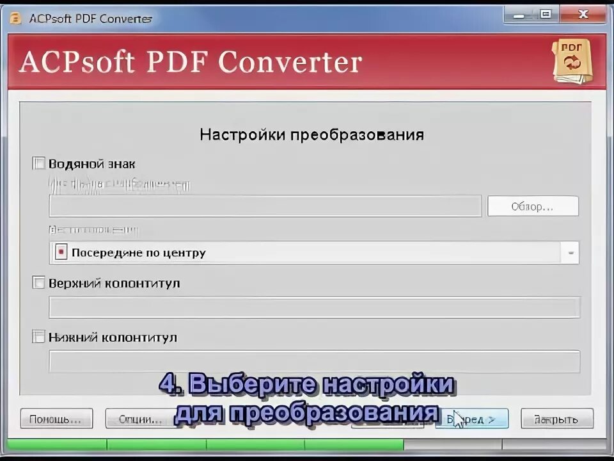The height and width of the screenshot is (461, 614).
Task: Click the Верхний колонтитул text field
Action: click(x=315, y=307)
